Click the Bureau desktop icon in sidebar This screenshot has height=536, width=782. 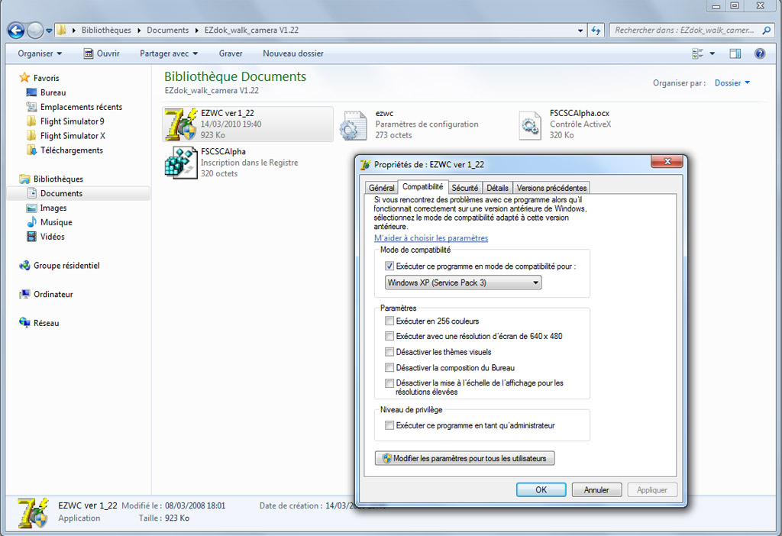pyautogui.click(x=31, y=92)
